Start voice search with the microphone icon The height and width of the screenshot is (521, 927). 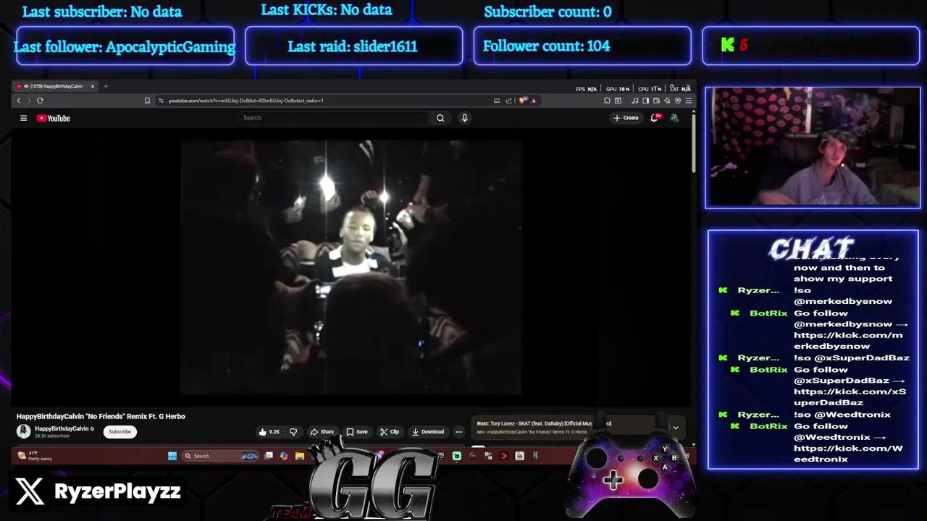tap(464, 118)
